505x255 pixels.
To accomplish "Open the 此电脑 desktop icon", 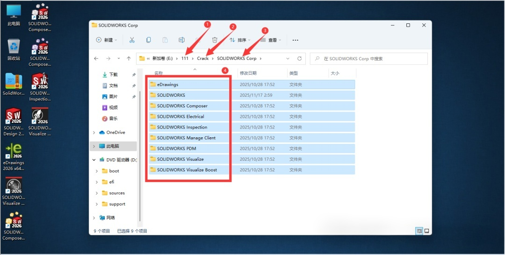I will coord(14,15).
